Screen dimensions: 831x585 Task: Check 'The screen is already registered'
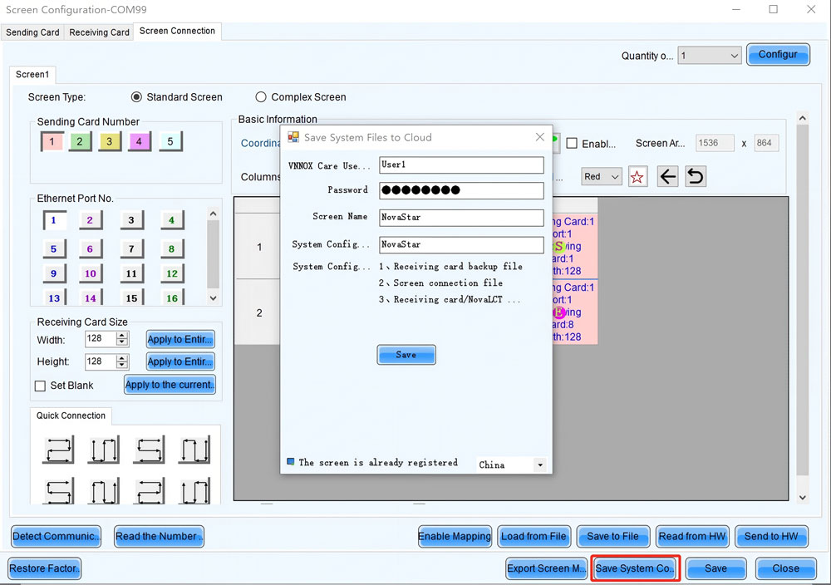pyautogui.click(x=292, y=463)
